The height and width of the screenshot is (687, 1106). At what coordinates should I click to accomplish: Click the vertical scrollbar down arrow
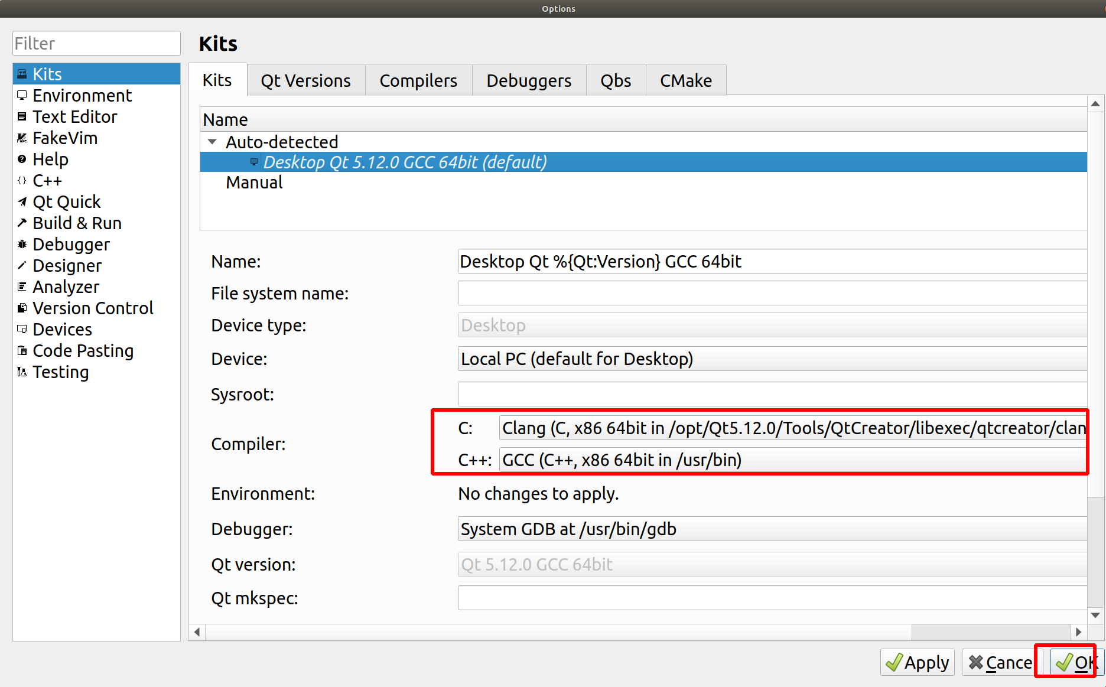click(1095, 615)
